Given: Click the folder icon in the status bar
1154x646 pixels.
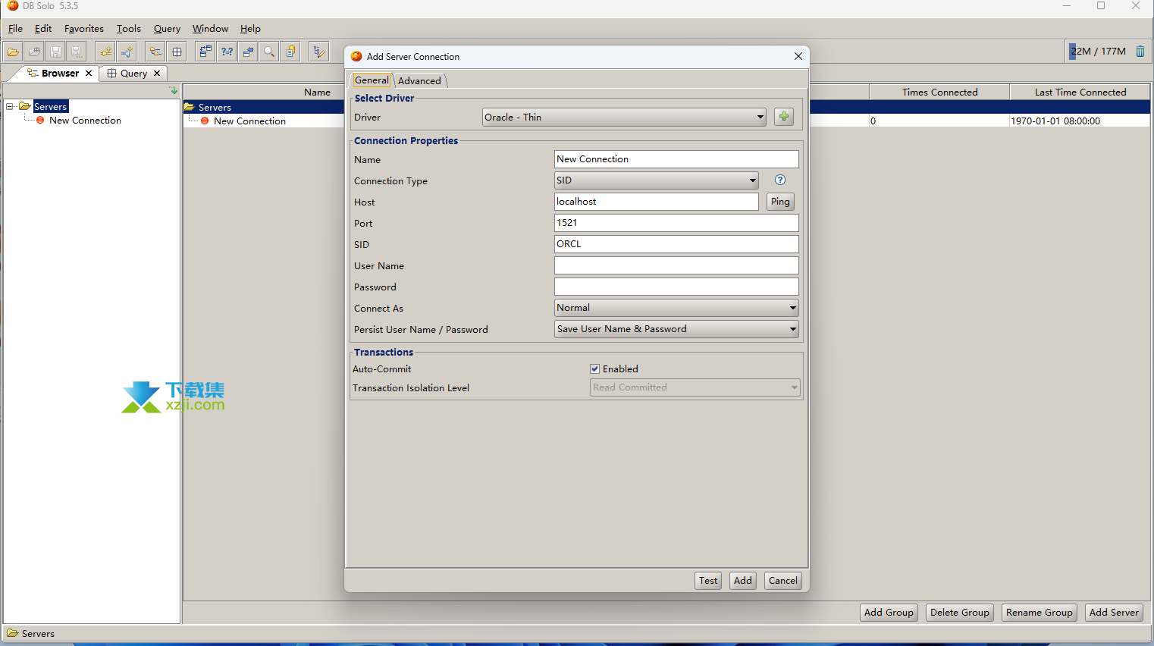Looking at the screenshot, I should [13, 633].
